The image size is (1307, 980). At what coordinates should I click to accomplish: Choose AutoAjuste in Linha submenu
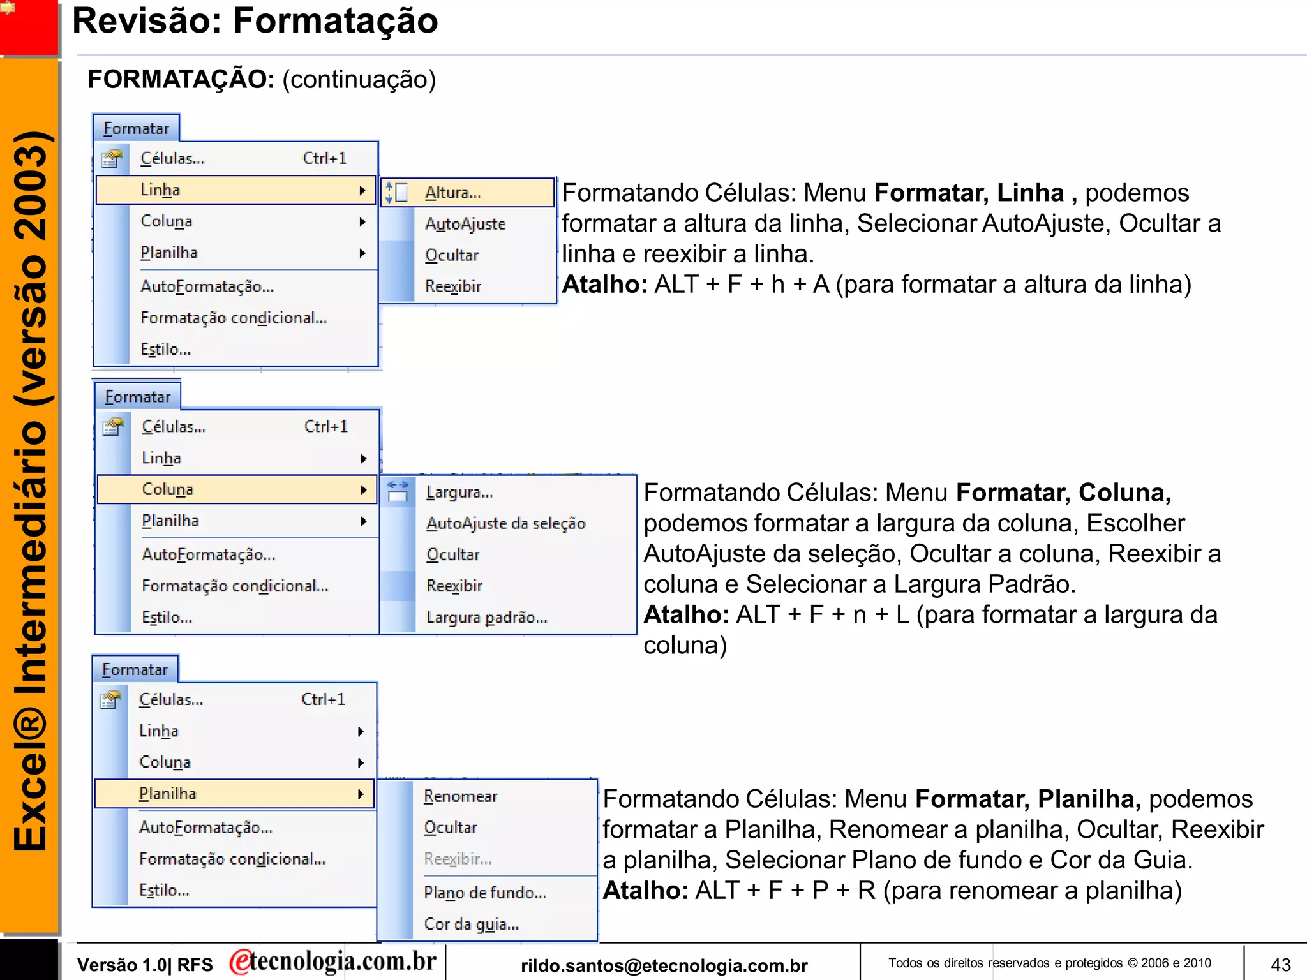(468, 223)
